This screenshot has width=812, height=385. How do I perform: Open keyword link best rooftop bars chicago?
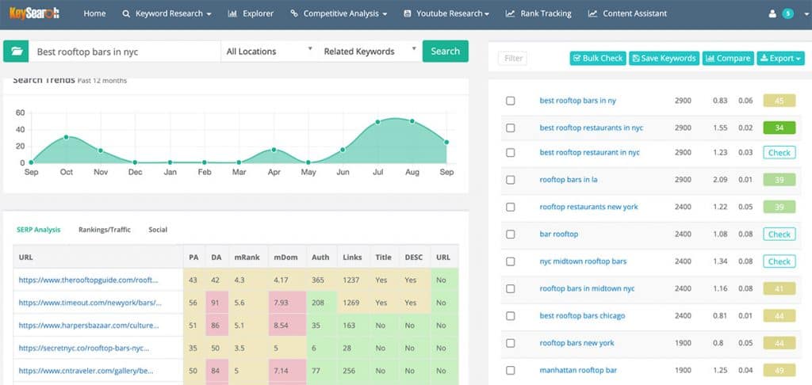582,315
